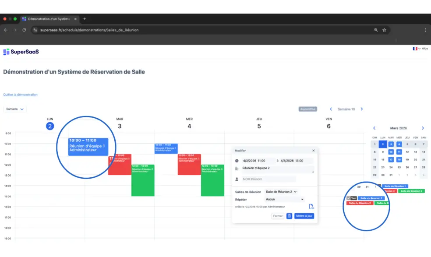
Task: Open the Salles de Réunion dropdown
Action: [x=281, y=192]
